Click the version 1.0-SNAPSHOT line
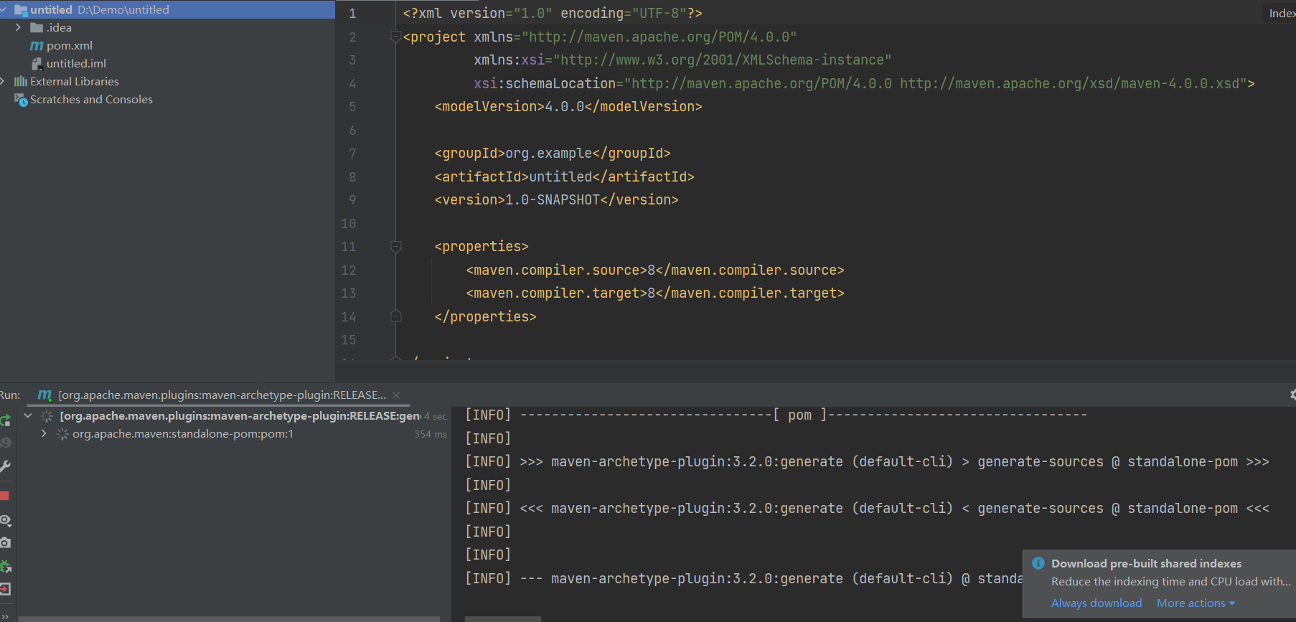 tap(556, 199)
